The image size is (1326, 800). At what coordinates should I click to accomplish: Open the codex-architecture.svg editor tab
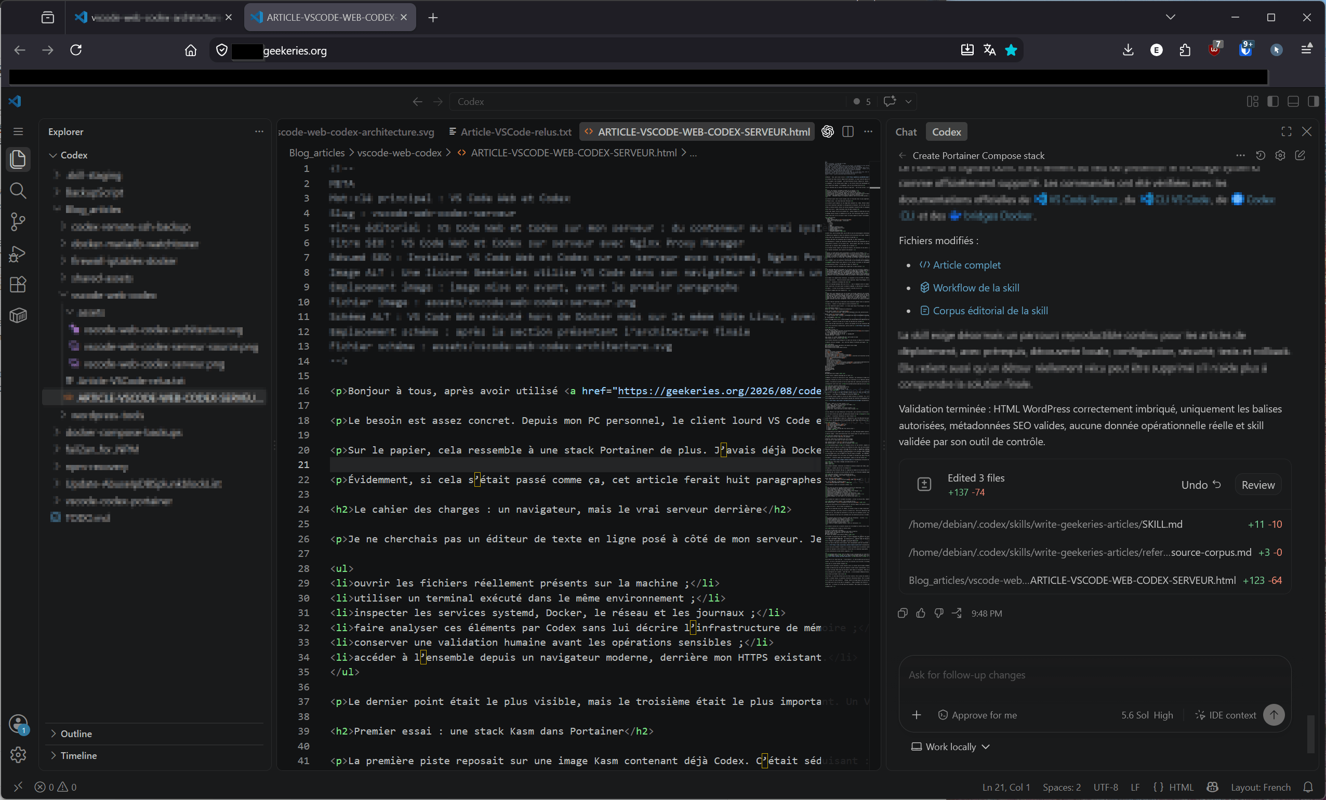coord(357,132)
